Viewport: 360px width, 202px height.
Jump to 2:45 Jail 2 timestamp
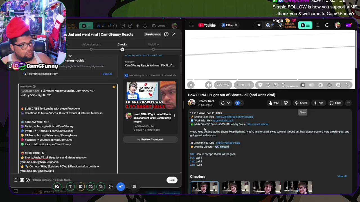click(x=192, y=161)
